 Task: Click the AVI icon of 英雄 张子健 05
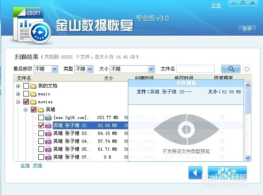click(48, 149)
